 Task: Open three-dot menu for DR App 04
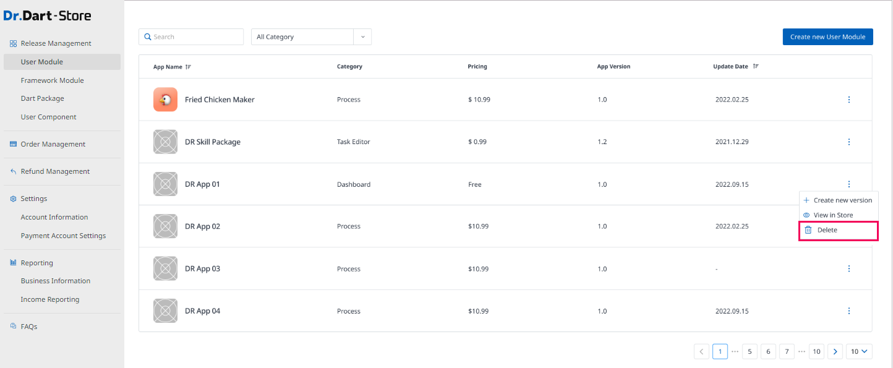click(848, 311)
